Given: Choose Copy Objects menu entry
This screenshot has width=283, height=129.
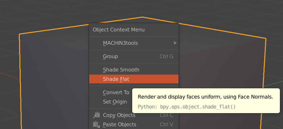Looking at the screenshot, I should 134,115.
